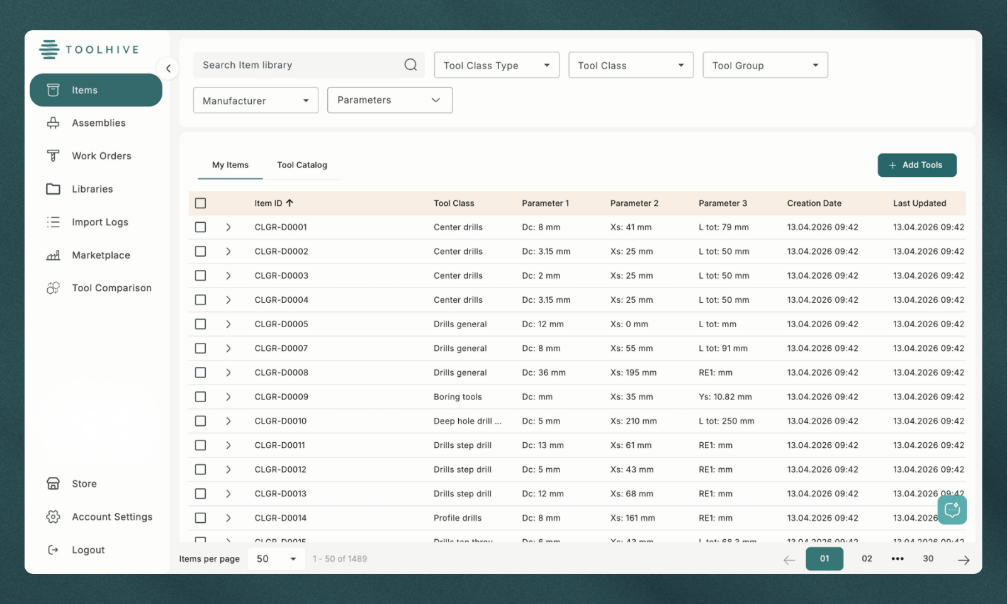1007x604 pixels.
Task: Go to previous page with left arrow
Action: click(x=789, y=559)
